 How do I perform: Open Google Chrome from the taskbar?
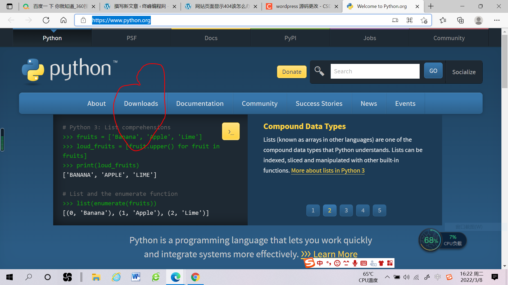click(195, 277)
